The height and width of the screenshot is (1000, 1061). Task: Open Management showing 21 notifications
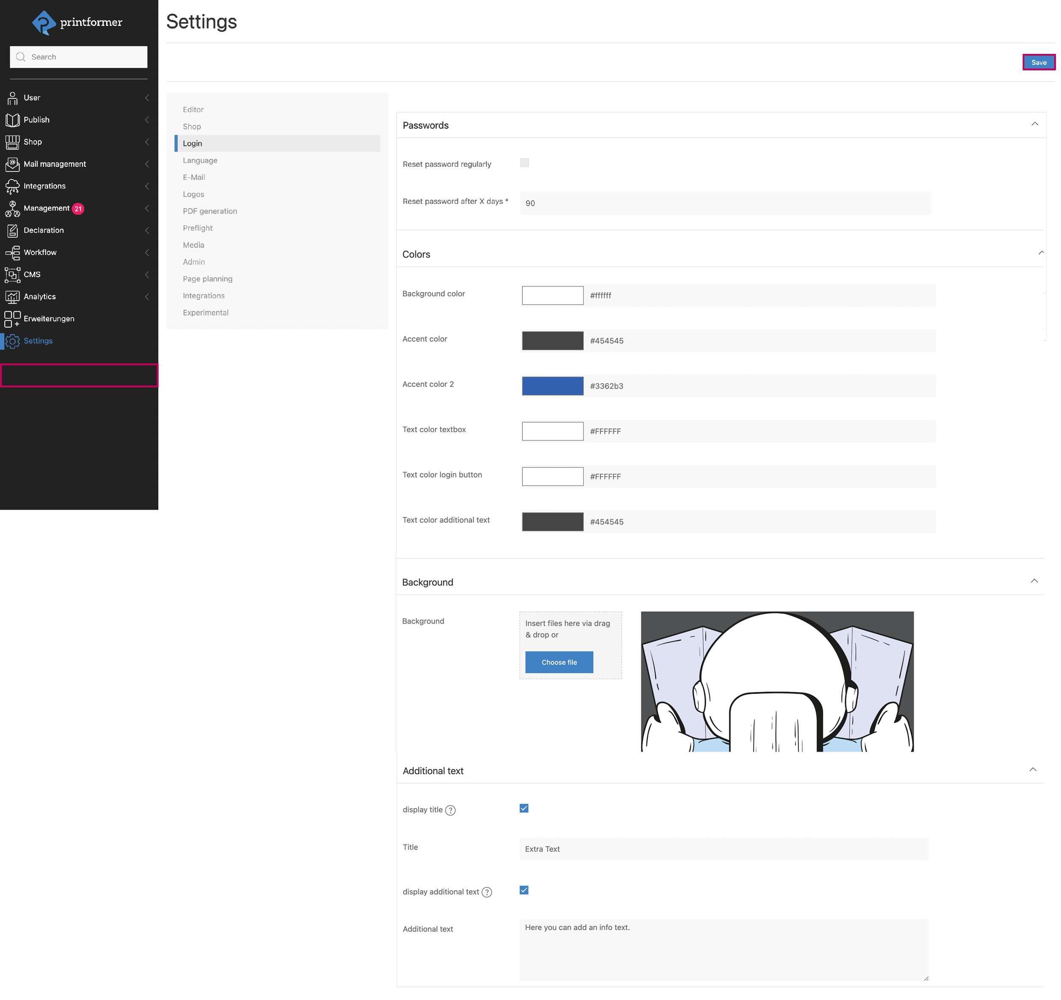pyautogui.click(x=46, y=208)
